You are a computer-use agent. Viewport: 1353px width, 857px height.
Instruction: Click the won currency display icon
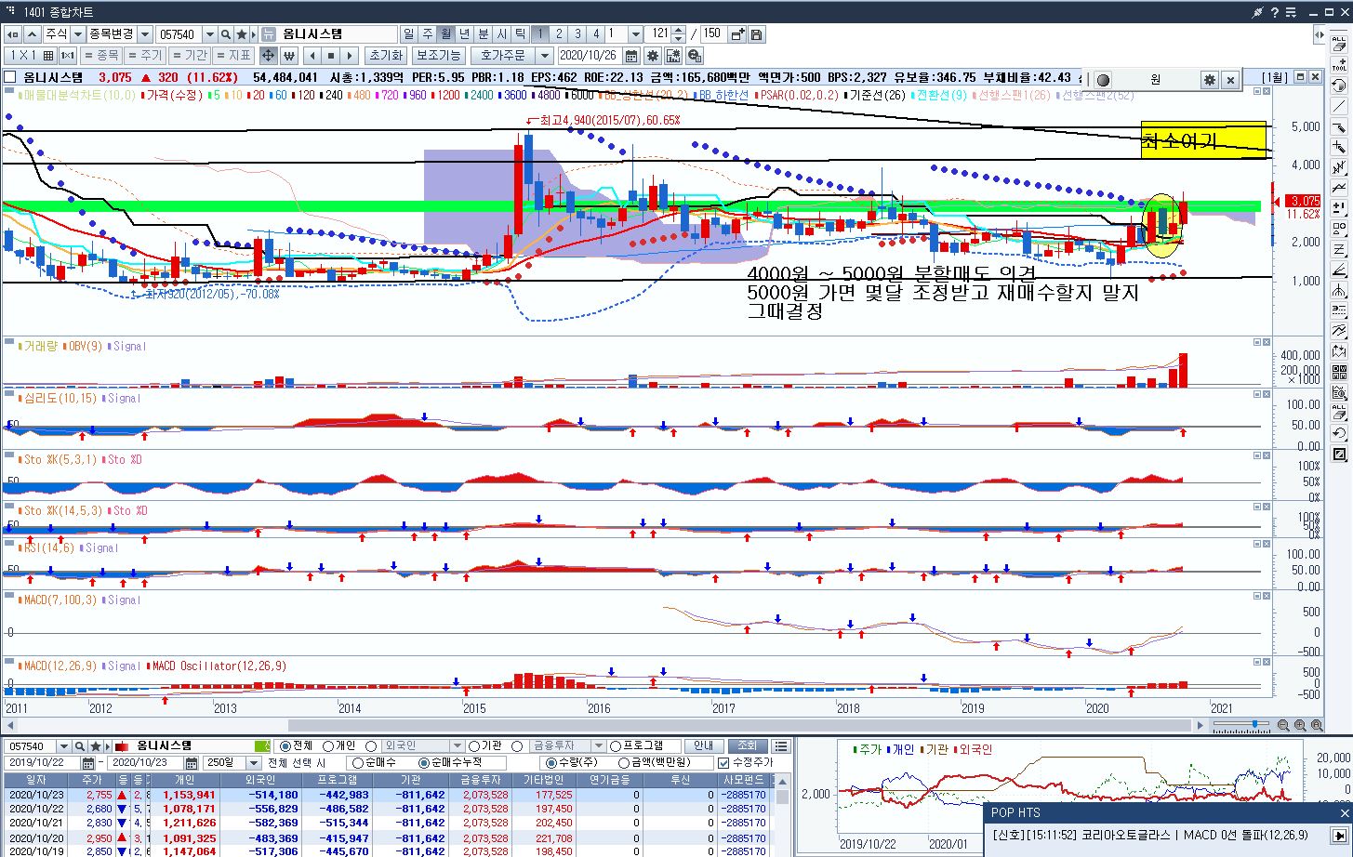[288, 56]
